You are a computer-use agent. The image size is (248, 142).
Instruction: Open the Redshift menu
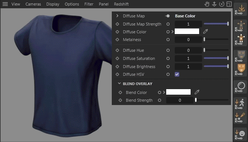(x=121, y=4)
